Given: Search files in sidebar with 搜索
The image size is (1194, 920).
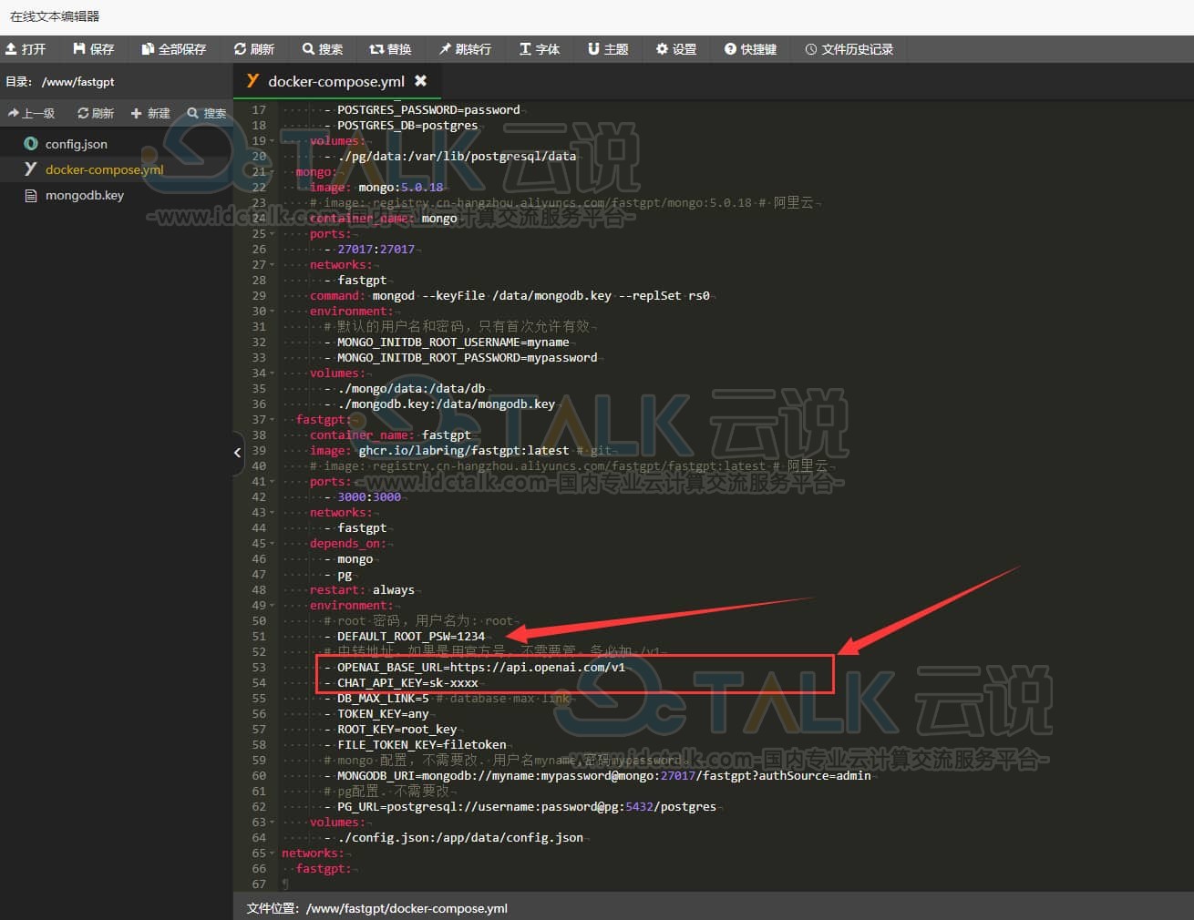Looking at the screenshot, I should coord(207,113).
